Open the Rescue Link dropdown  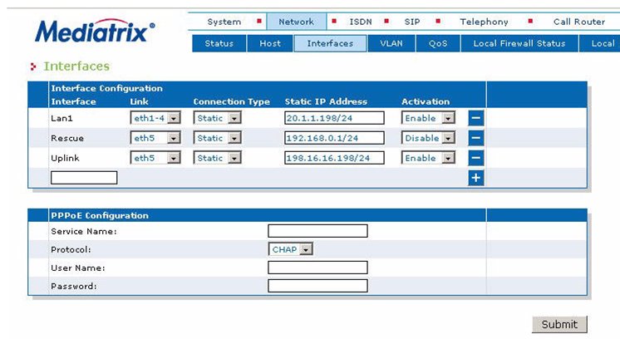pos(155,138)
